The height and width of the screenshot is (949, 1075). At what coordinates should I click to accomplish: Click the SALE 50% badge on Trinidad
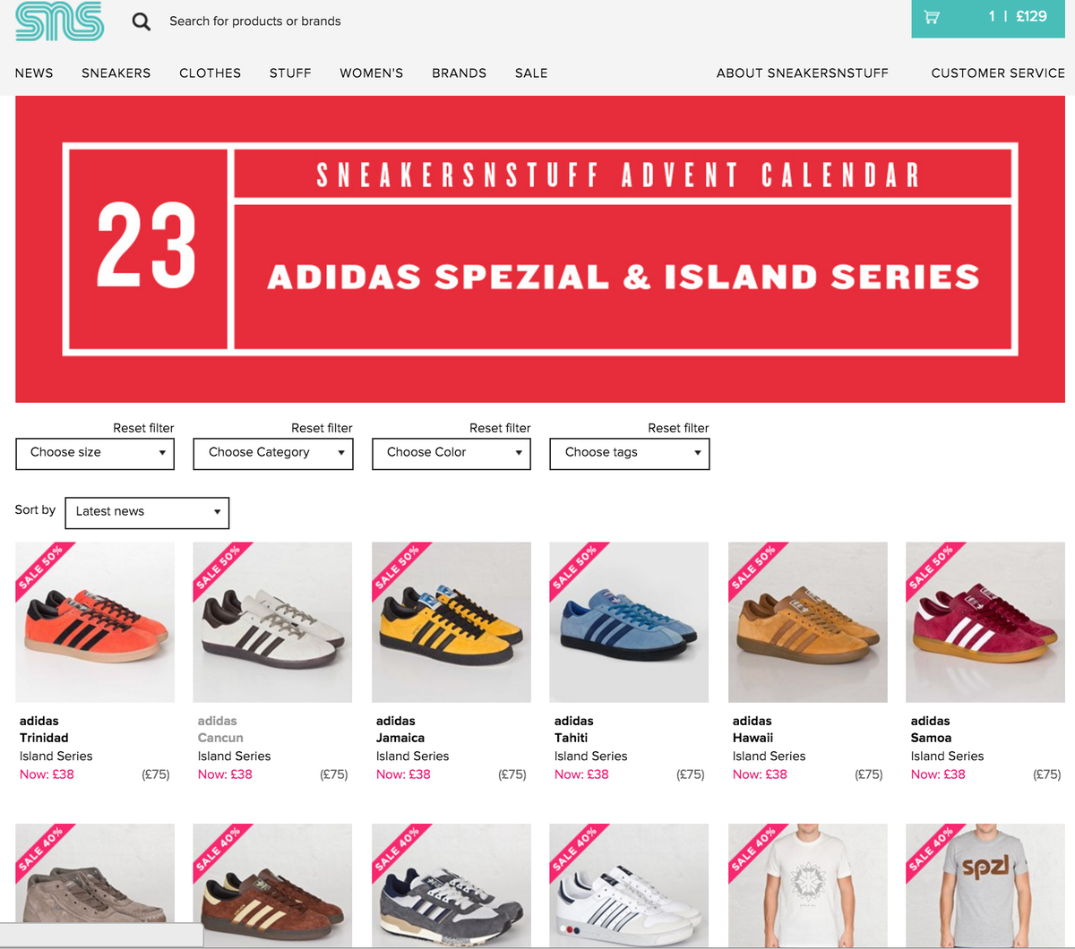click(40, 566)
